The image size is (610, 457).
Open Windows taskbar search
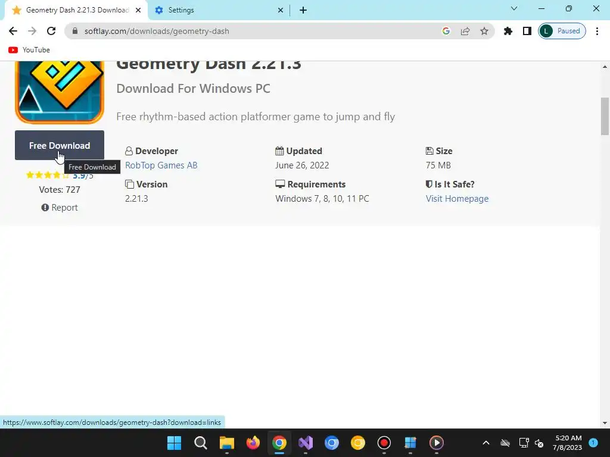(200, 443)
